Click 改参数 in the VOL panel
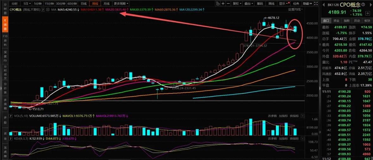 point(273,116)
